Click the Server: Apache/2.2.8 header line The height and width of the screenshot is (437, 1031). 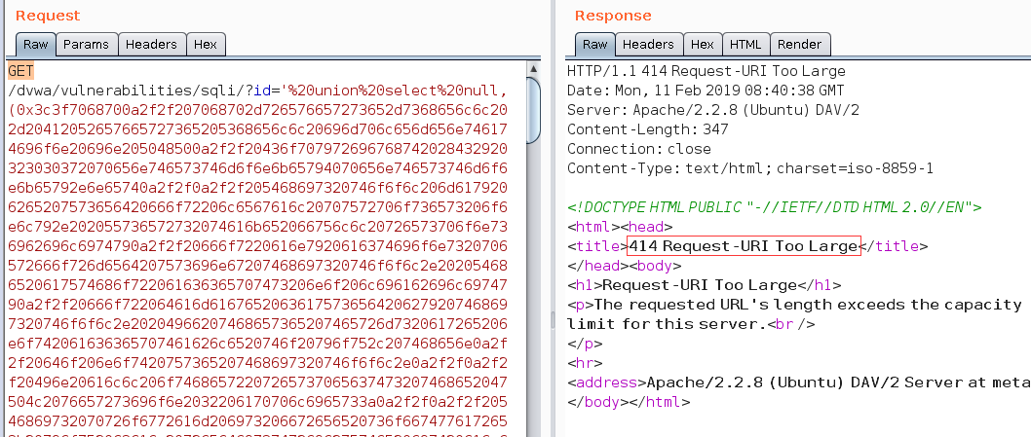pos(712,110)
